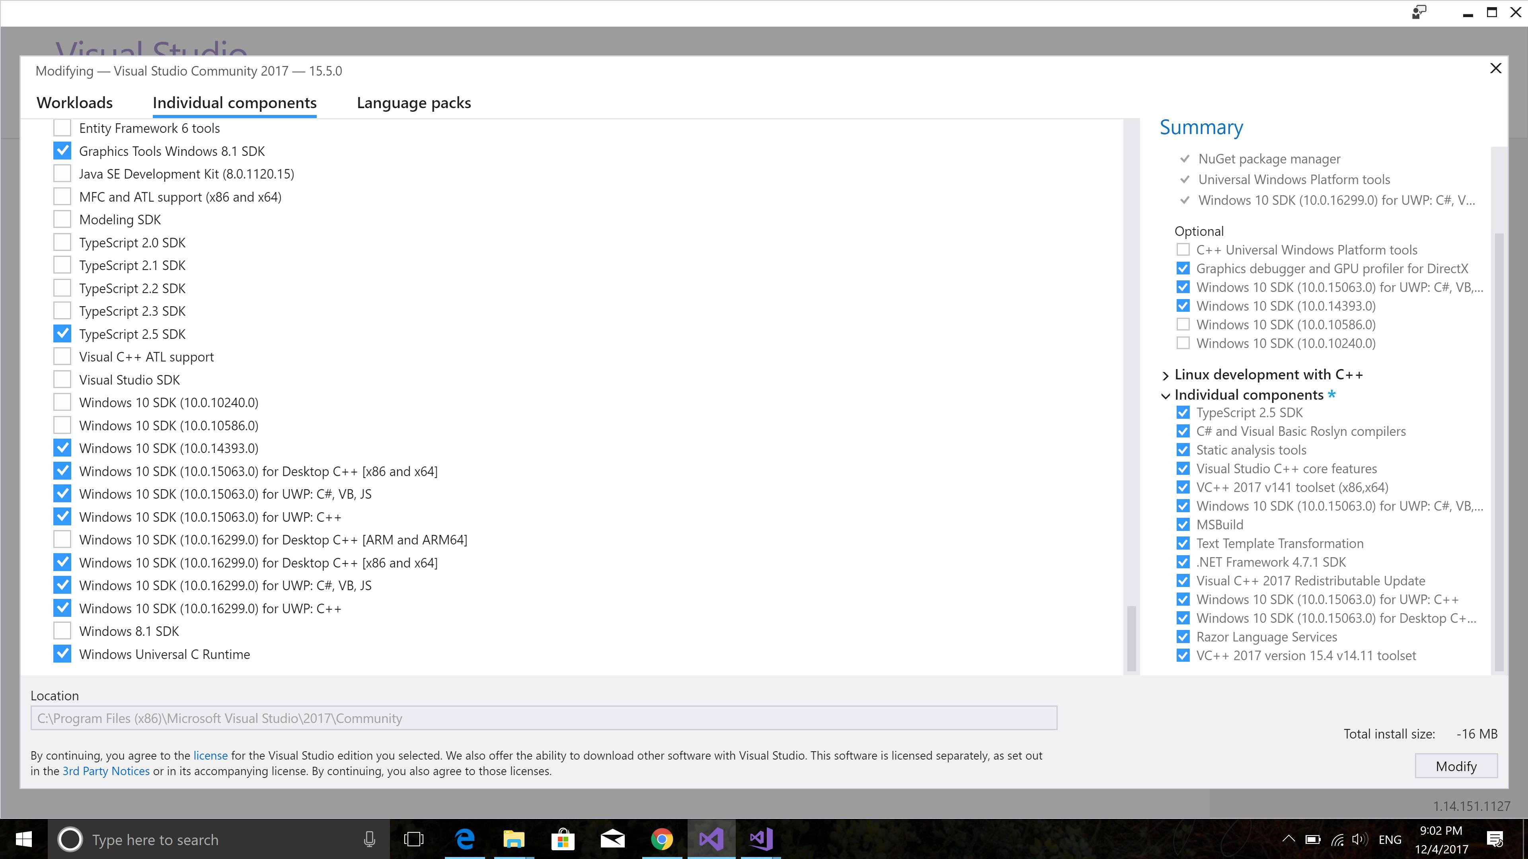
Task: Check C++ Universal Windows Platform tools in Summary
Action: pyautogui.click(x=1183, y=250)
